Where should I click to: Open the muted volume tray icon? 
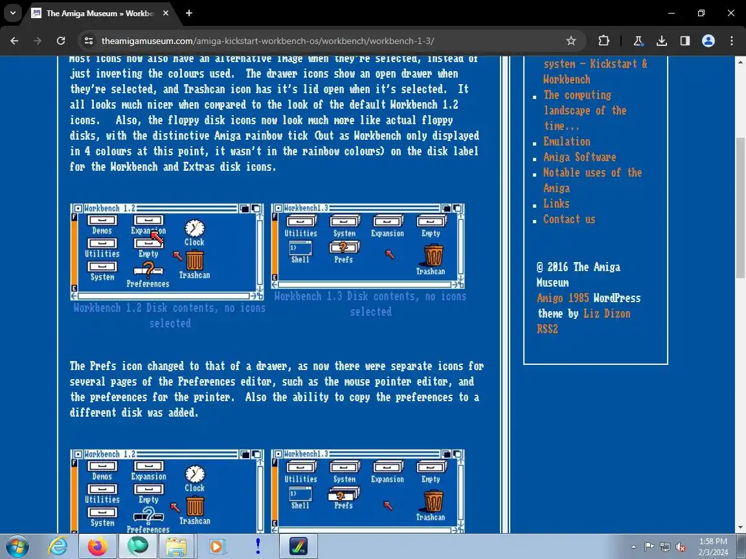click(681, 547)
